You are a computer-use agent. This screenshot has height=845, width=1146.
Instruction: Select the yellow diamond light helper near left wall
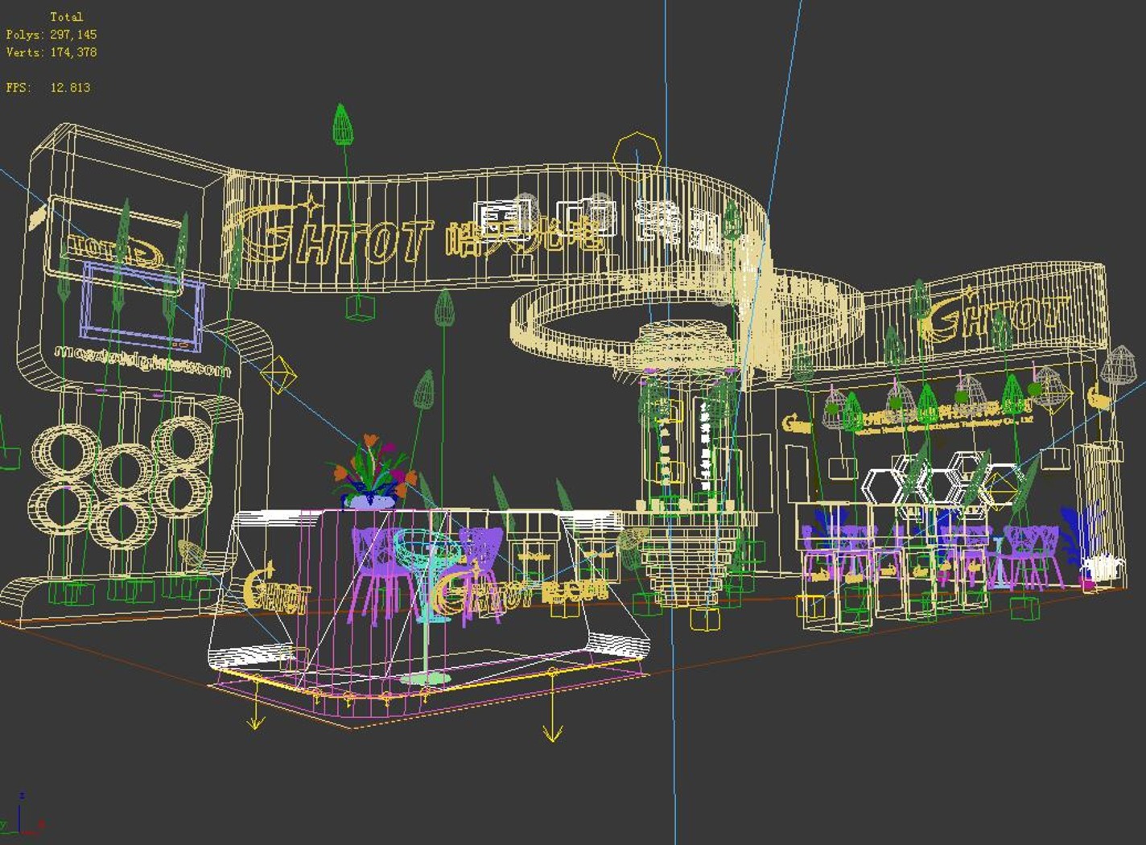click(278, 375)
